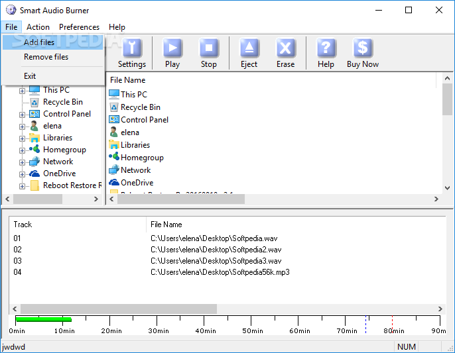Click the green disc usage bar
455x353 pixels.
coord(44,319)
